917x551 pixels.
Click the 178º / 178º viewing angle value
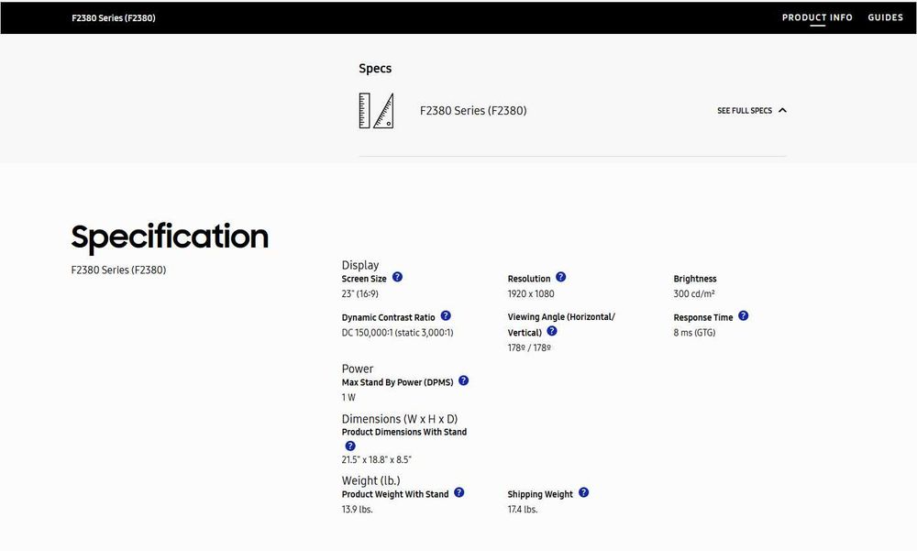(529, 347)
